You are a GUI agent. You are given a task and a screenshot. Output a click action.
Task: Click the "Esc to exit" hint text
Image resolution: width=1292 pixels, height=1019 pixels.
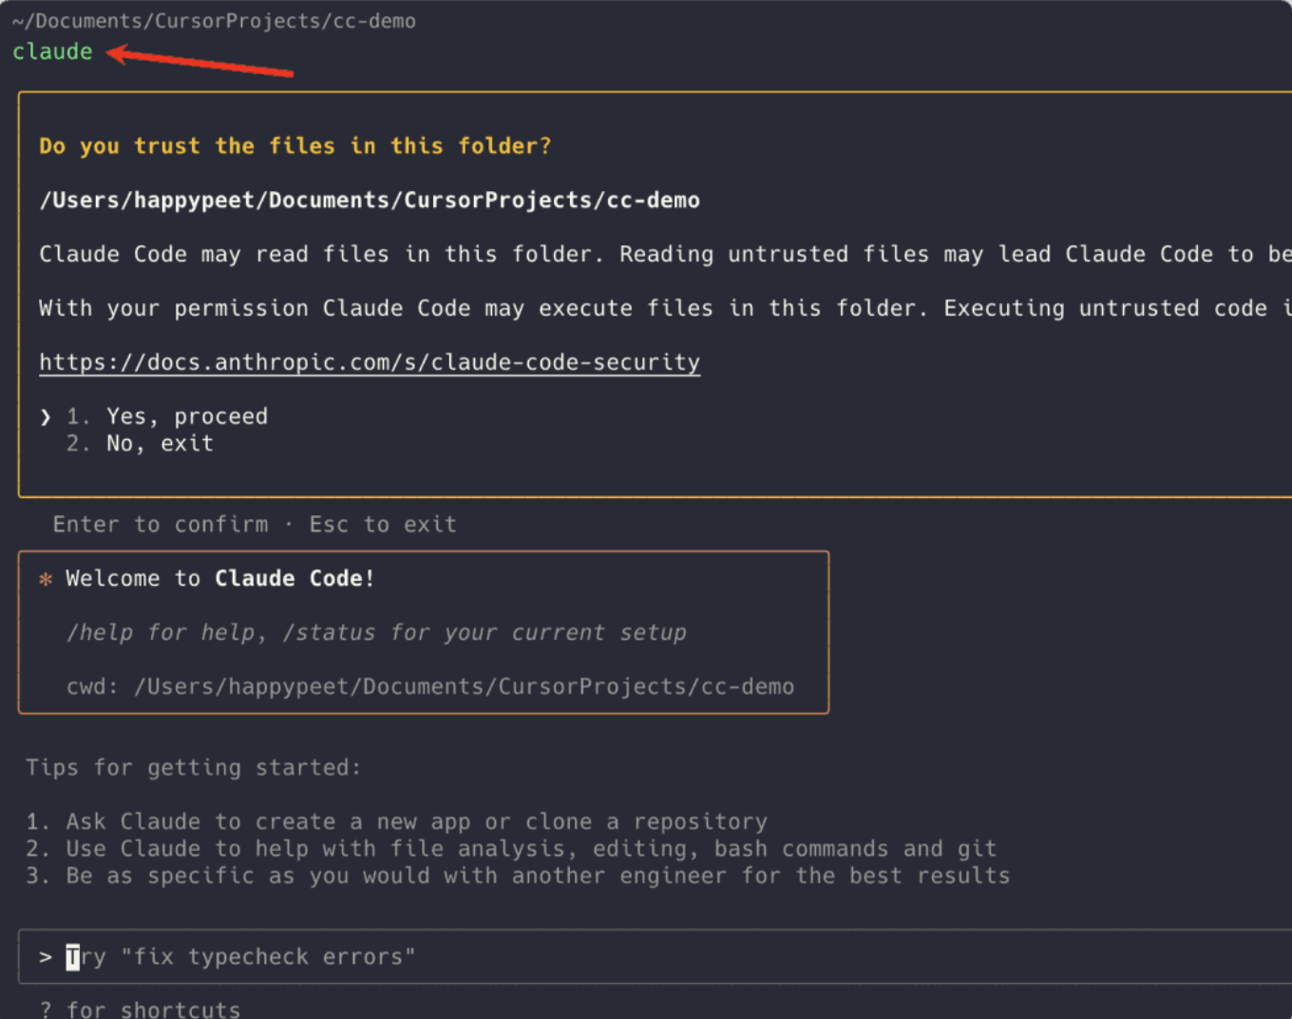pos(383,525)
